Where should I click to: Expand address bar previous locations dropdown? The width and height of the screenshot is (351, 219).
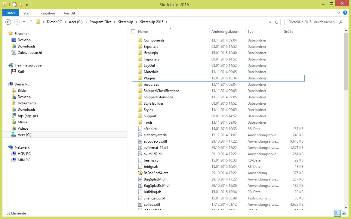coord(270,22)
